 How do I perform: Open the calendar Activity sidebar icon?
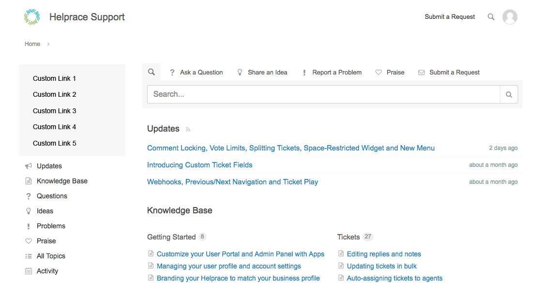29,271
